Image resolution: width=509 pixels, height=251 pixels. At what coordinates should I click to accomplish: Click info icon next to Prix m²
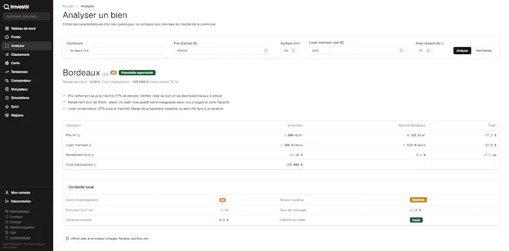coord(79,135)
